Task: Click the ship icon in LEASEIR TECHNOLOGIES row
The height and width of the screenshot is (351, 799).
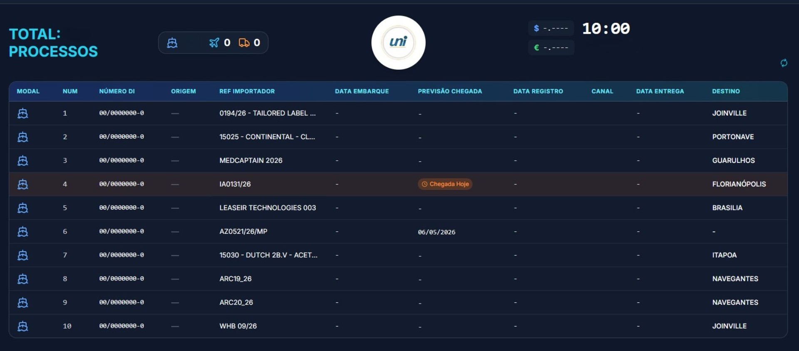Action: pos(23,208)
